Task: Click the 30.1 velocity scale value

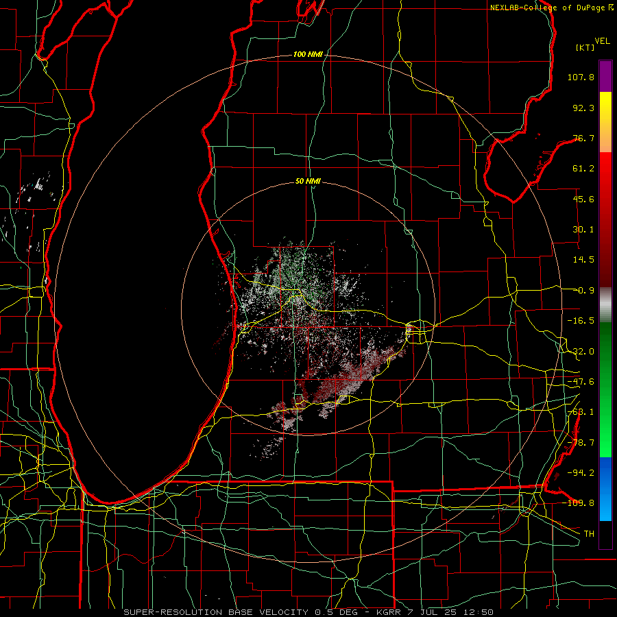Action: click(583, 230)
